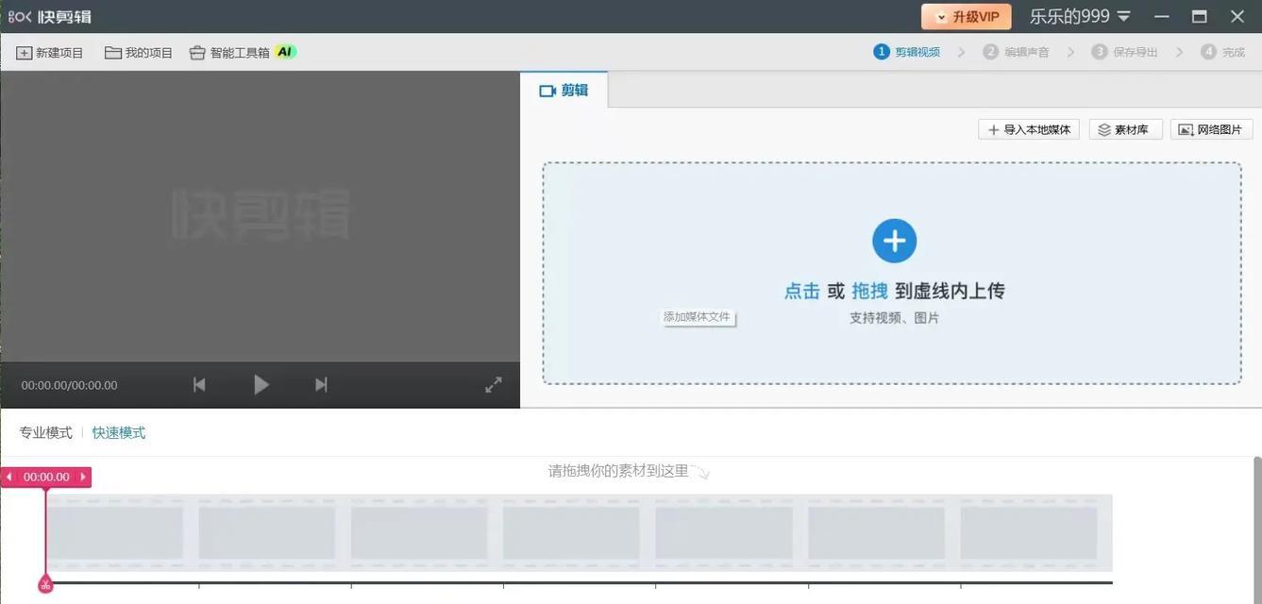Click the 支持视频、图片 hint text

click(x=894, y=318)
